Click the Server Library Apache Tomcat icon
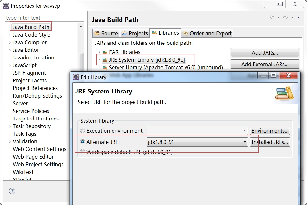 [x=105, y=68]
